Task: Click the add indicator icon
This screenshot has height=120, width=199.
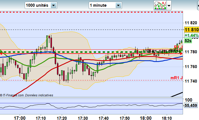Action: pos(160,5)
